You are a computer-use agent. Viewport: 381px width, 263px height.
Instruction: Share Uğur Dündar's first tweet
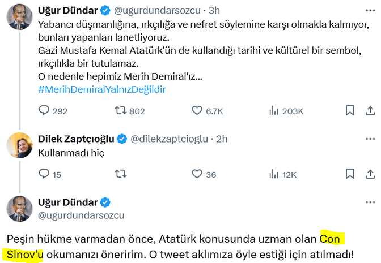(x=369, y=111)
